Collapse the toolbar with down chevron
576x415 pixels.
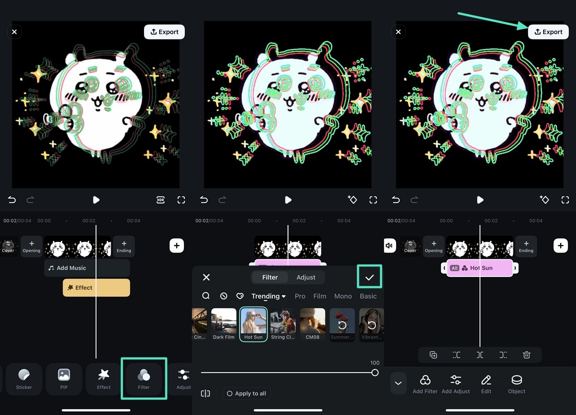click(x=398, y=383)
